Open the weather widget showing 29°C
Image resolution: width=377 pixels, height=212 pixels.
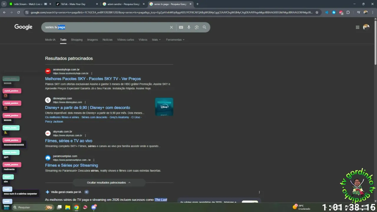pos(301,207)
